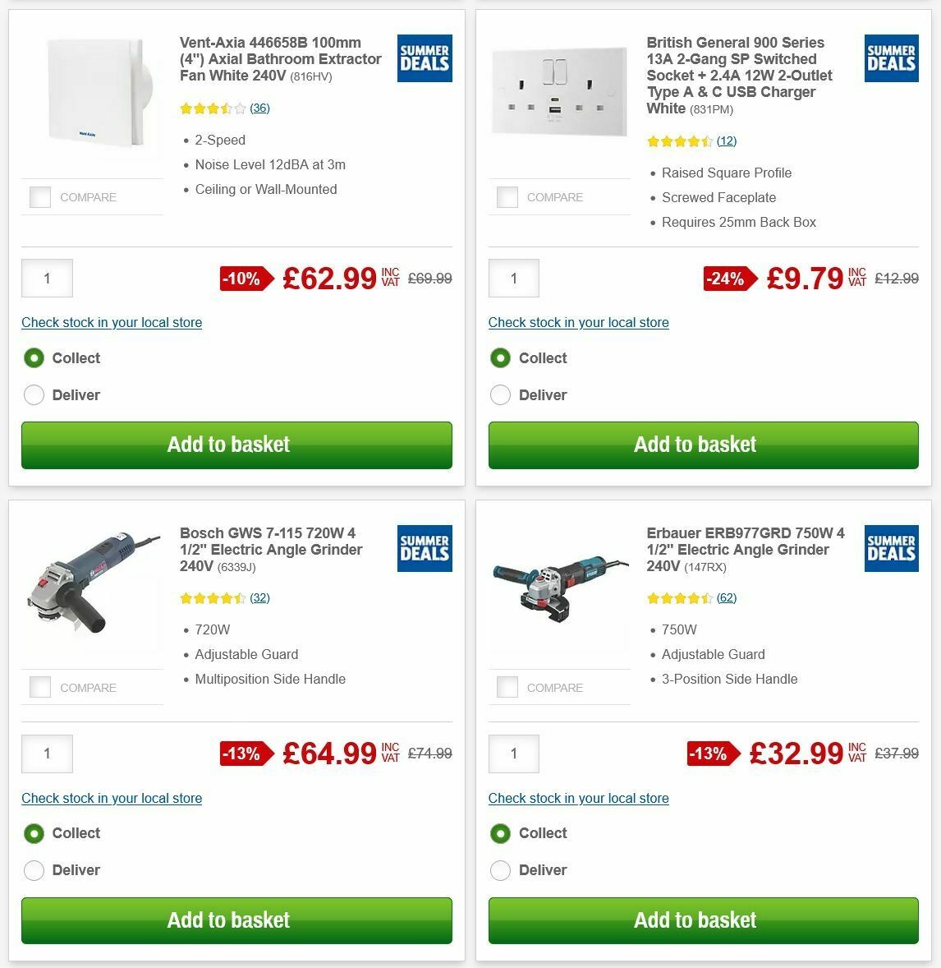This screenshot has height=968, width=941.
Task: Tick COMPARE for the Vent-Axia extractor fan
Action: point(39,196)
